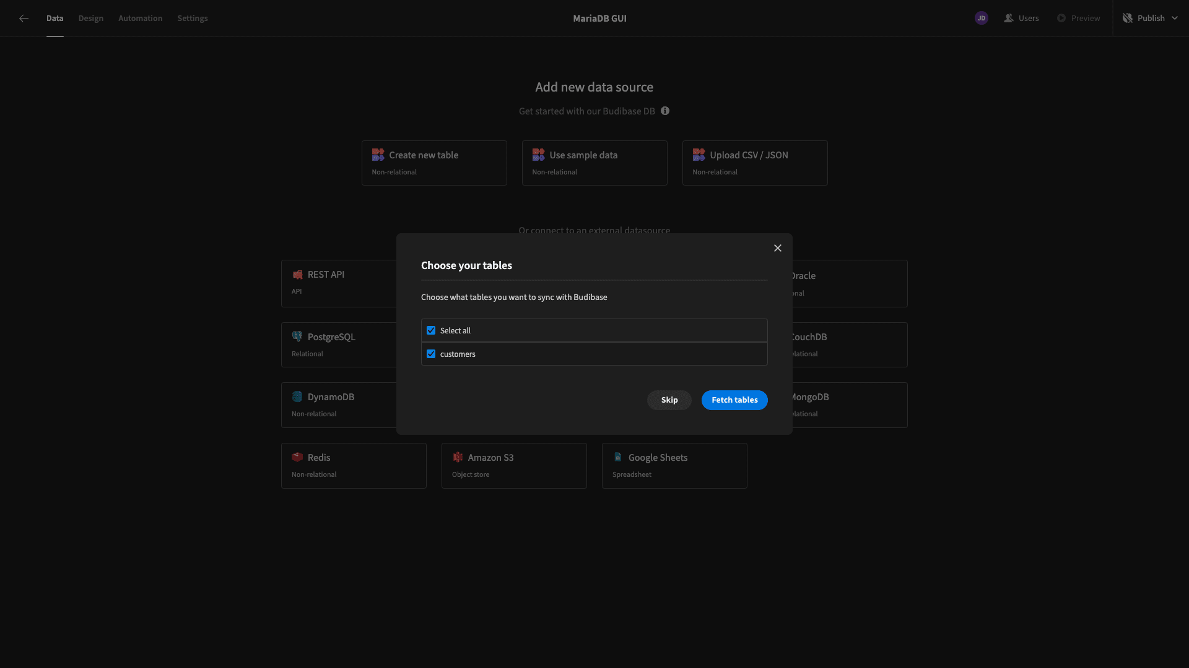Click the REST API icon
The width and height of the screenshot is (1189, 668).
pos(297,275)
